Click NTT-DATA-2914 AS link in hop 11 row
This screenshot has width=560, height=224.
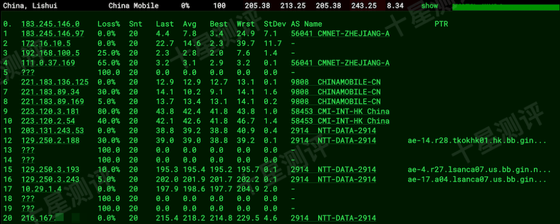tap(334, 131)
